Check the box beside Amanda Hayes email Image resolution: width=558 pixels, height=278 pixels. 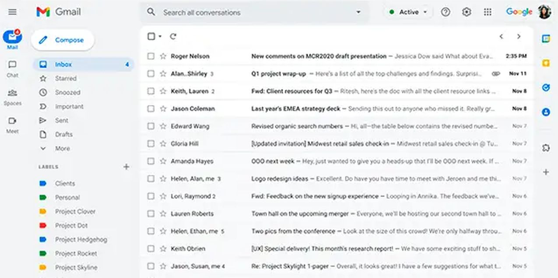click(x=151, y=161)
